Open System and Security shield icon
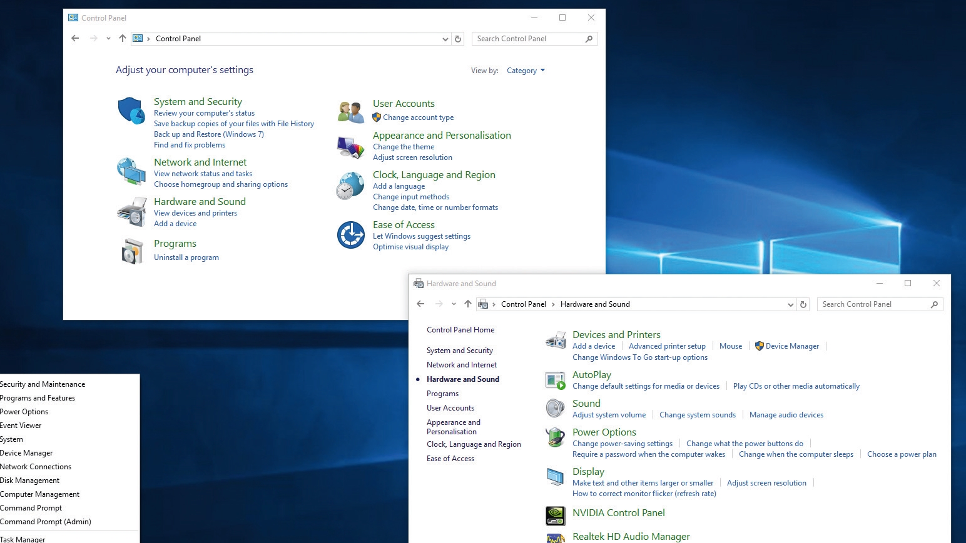 tap(131, 111)
